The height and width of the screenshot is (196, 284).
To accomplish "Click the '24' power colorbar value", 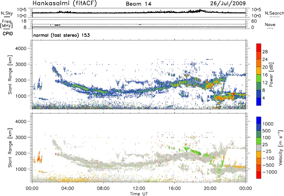I will click(265, 59).
